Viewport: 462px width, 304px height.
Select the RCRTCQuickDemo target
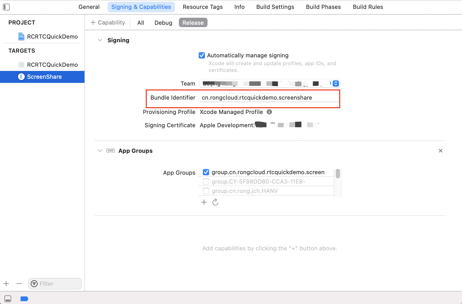(x=52, y=65)
